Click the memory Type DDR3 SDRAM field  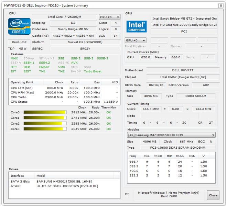(196, 96)
